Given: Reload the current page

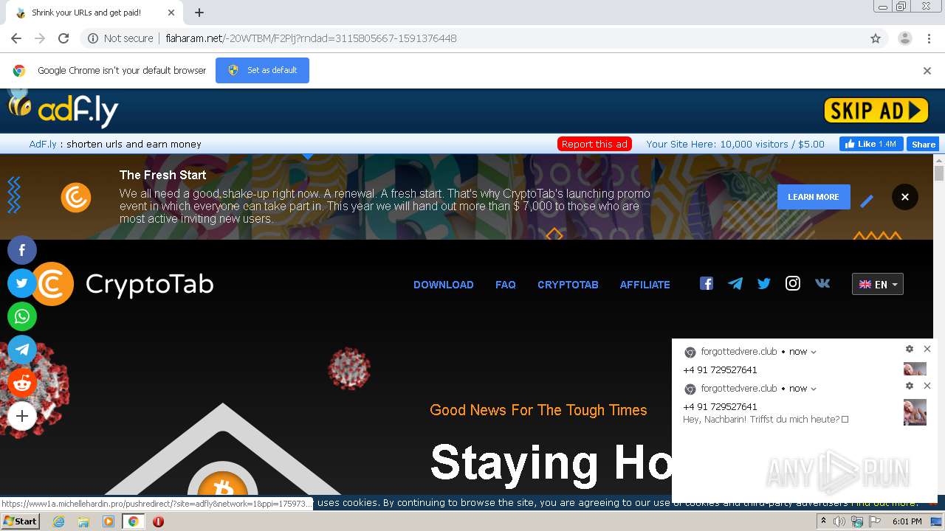Looking at the screenshot, I should [x=63, y=38].
